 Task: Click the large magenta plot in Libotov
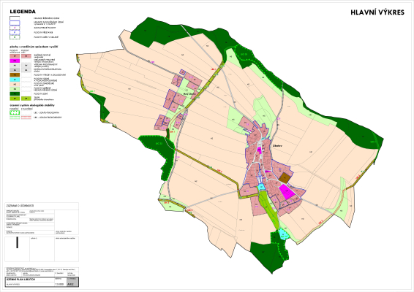[287, 192]
